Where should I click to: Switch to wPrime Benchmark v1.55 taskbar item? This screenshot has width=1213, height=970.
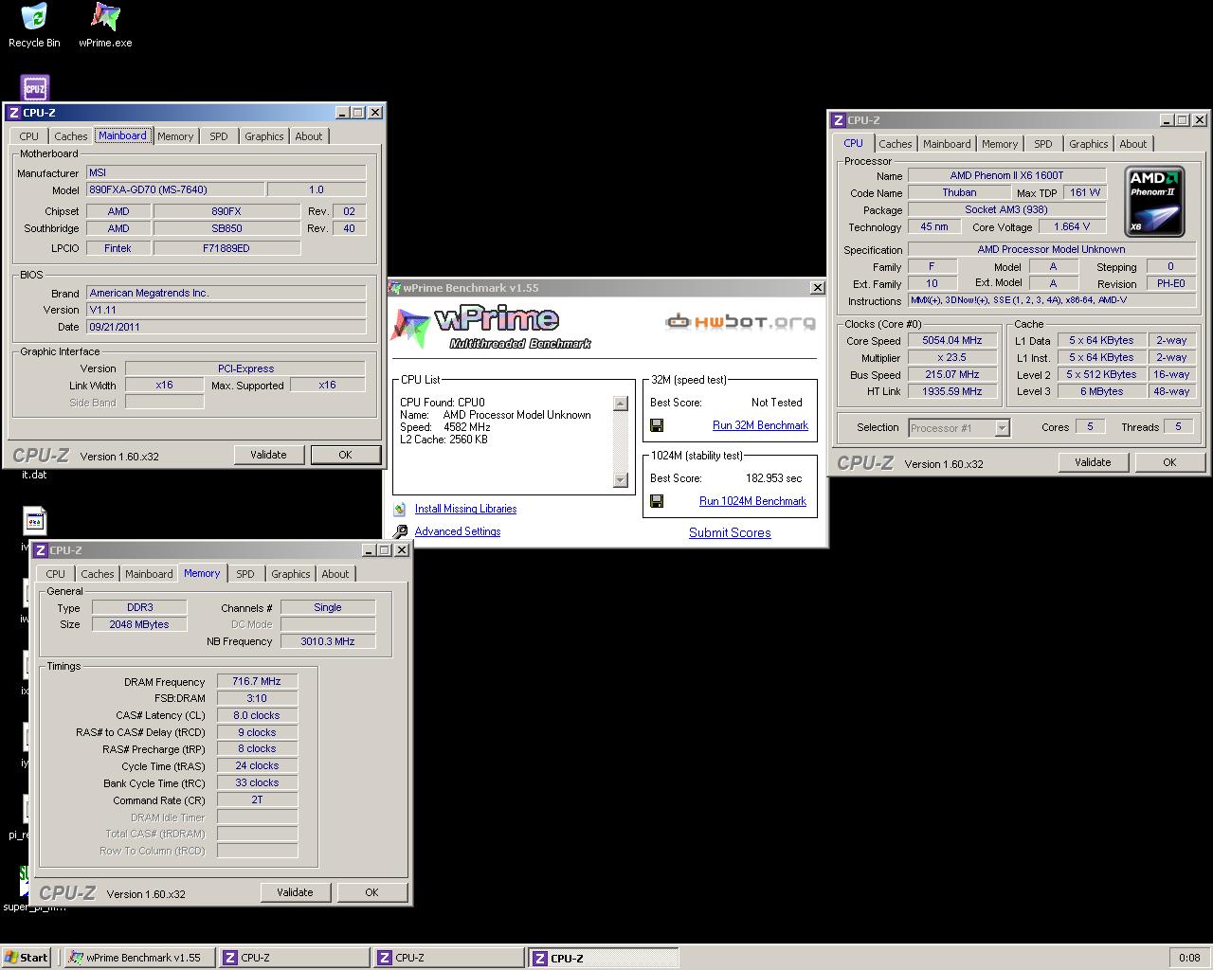139,958
